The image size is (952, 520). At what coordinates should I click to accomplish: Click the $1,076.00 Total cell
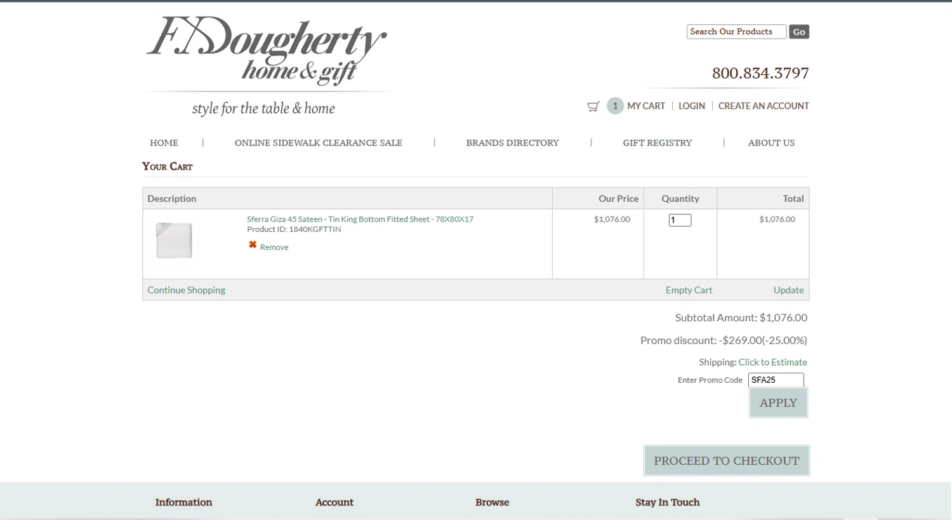click(x=777, y=219)
